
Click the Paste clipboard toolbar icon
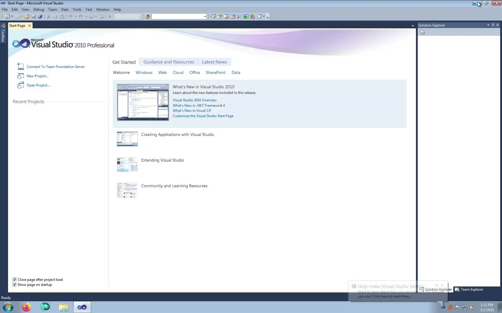pos(62,17)
